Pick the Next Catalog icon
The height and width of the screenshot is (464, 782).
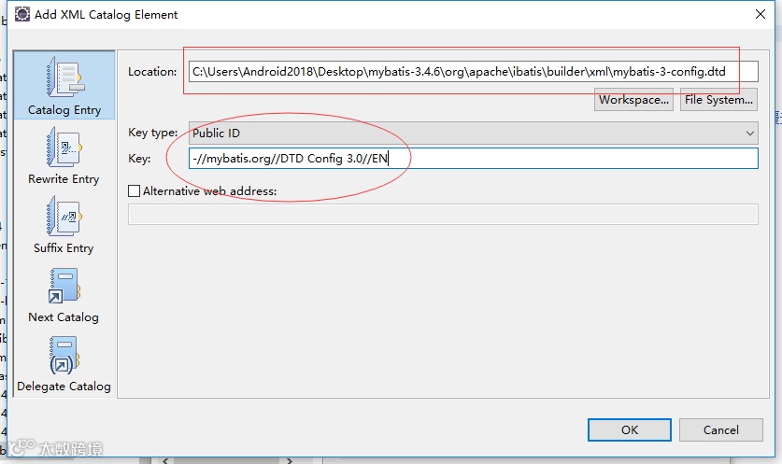point(64,286)
